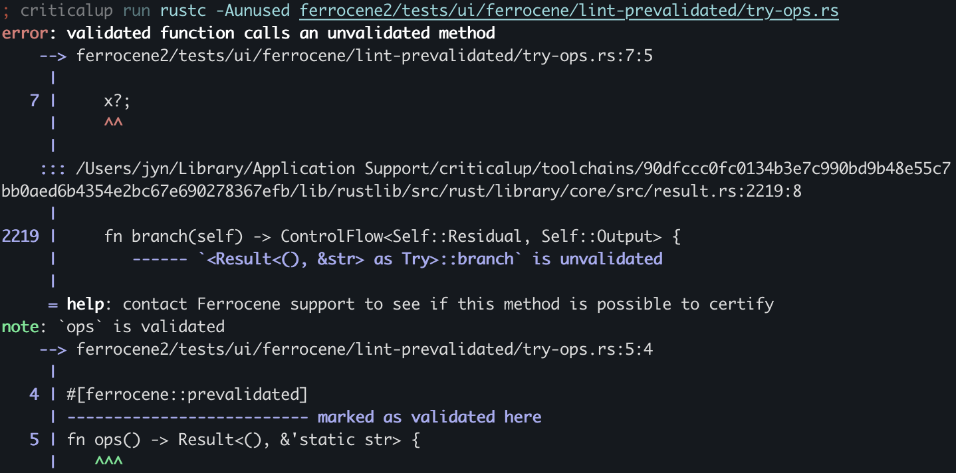Screen dimensions: 956x473
Task: Click the "#[ferrocene::prevalidated]" attribute line
Action: pos(187,394)
